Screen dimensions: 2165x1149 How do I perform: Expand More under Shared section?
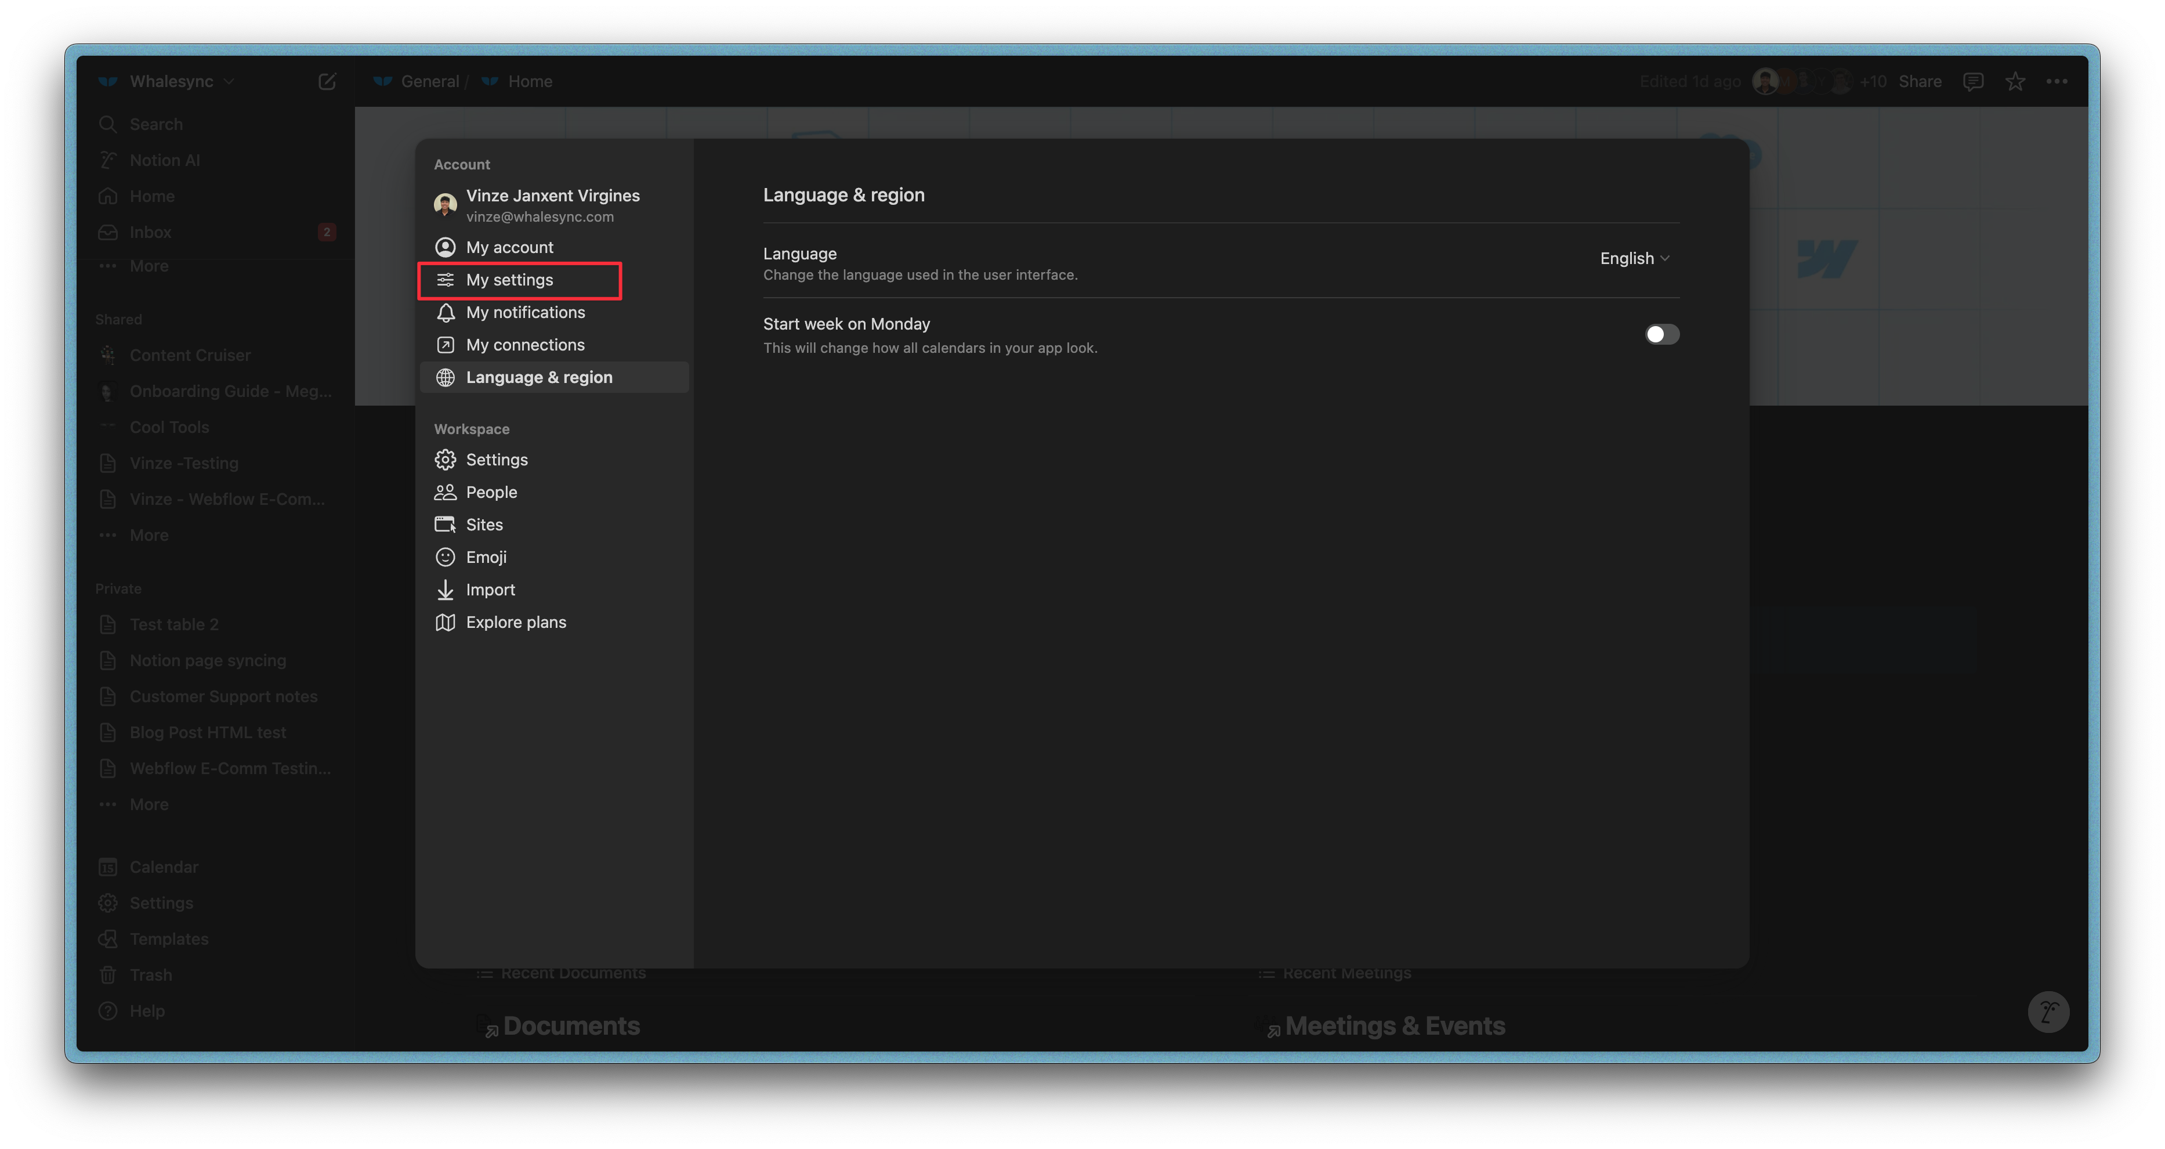click(x=149, y=536)
